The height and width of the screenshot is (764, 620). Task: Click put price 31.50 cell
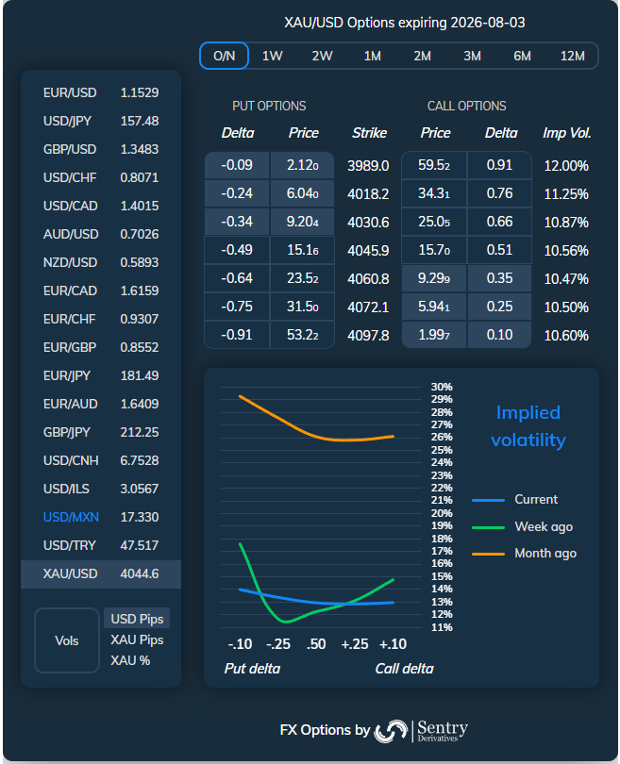pyautogui.click(x=302, y=307)
